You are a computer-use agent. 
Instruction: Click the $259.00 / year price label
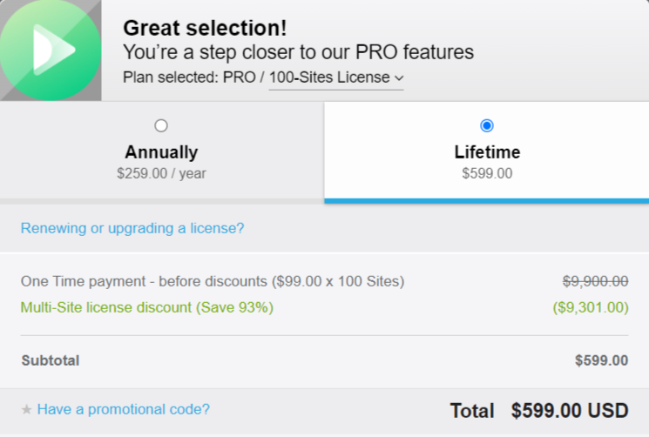coord(161,173)
